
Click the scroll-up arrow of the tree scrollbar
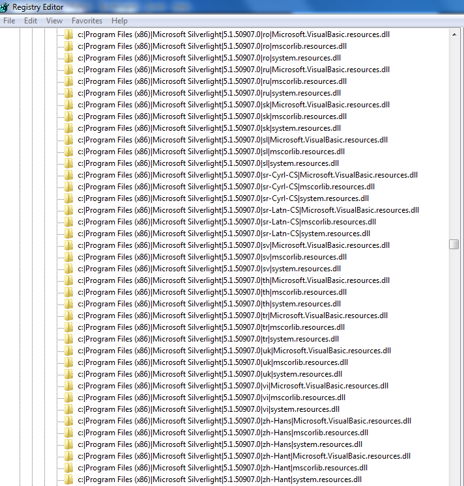pos(454,34)
